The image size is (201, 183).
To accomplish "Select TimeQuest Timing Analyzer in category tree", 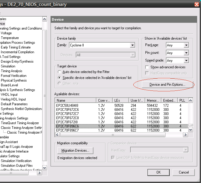I will click(20, 123).
